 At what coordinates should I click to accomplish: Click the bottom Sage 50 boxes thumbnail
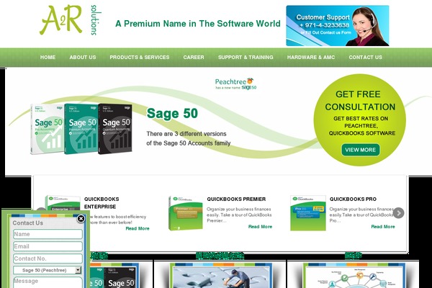tap(113, 277)
